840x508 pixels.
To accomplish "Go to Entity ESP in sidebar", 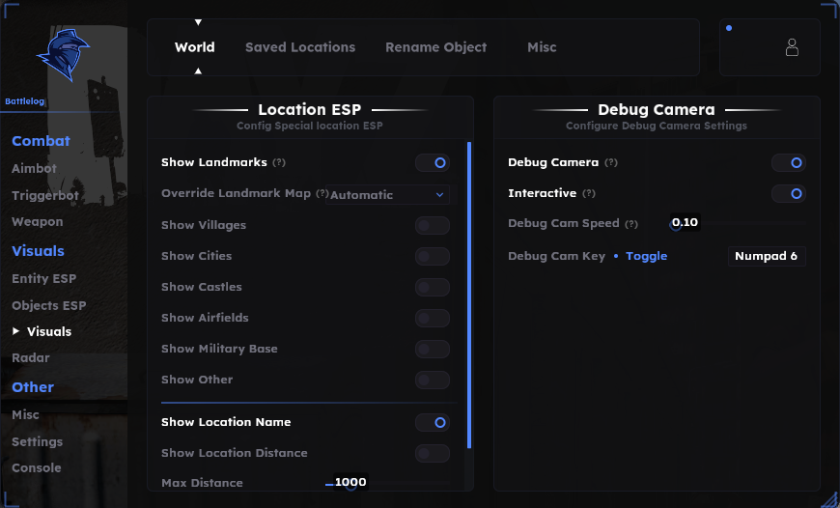I will [x=43, y=279].
